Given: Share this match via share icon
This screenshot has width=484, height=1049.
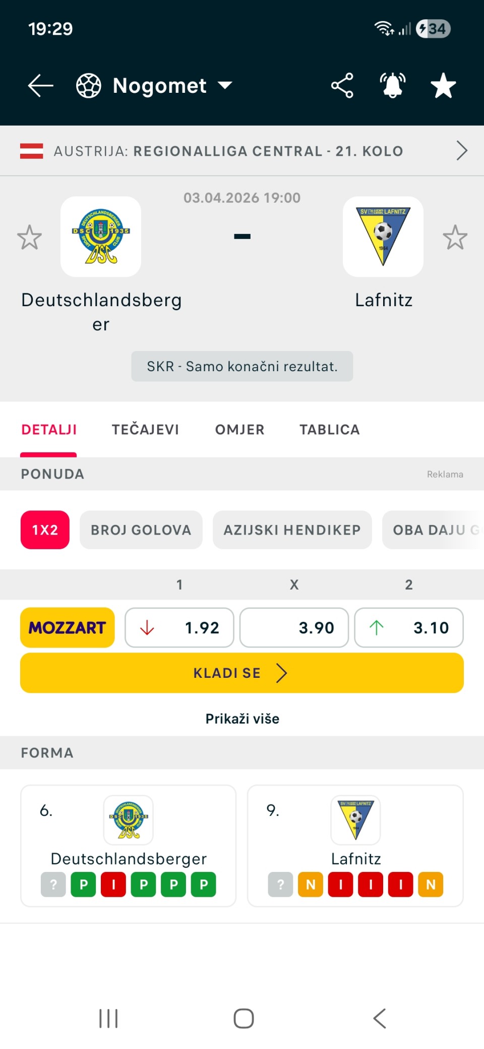Looking at the screenshot, I should [342, 86].
